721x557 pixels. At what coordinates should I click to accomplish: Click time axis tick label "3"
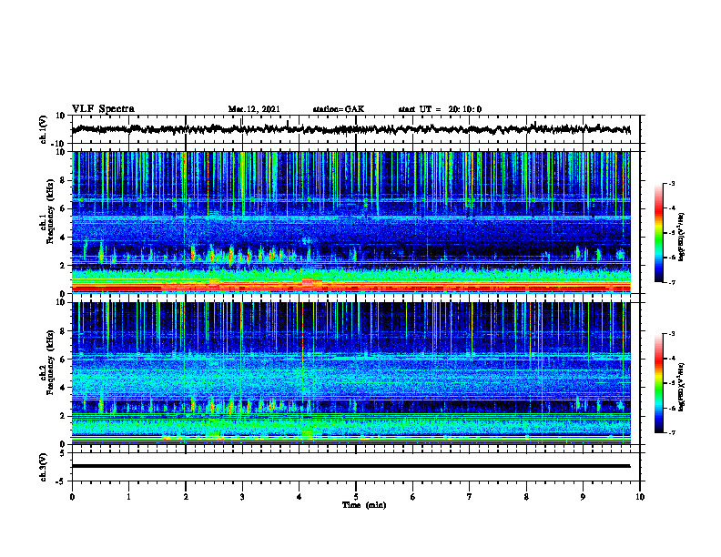[x=242, y=497]
